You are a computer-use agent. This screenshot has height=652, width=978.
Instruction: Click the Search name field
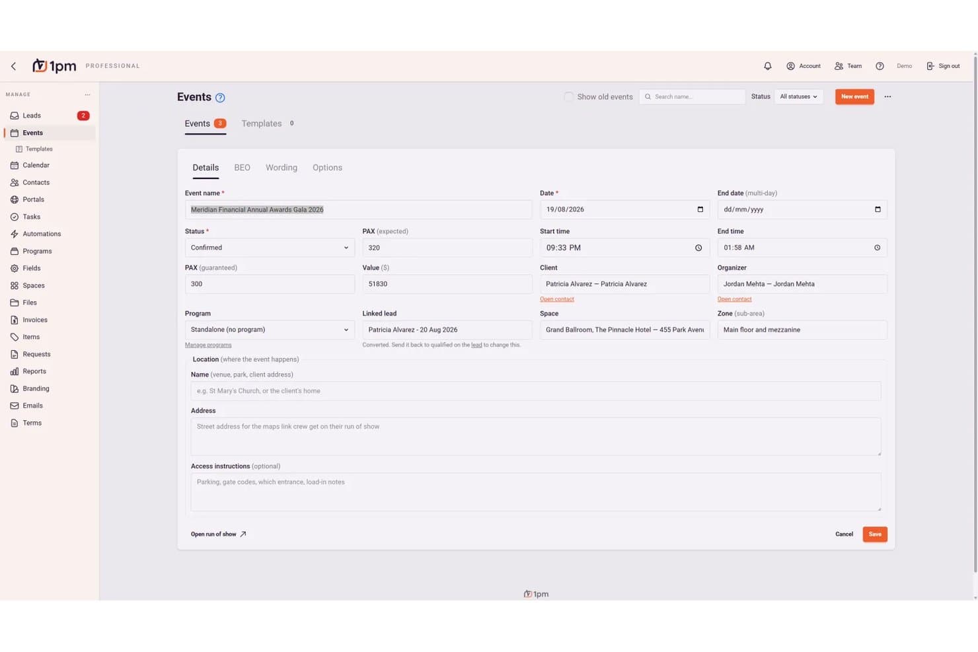pyautogui.click(x=692, y=96)
